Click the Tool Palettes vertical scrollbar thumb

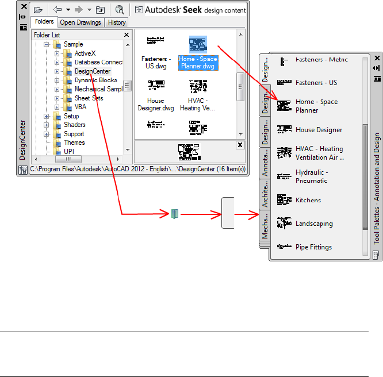point(365,177)
